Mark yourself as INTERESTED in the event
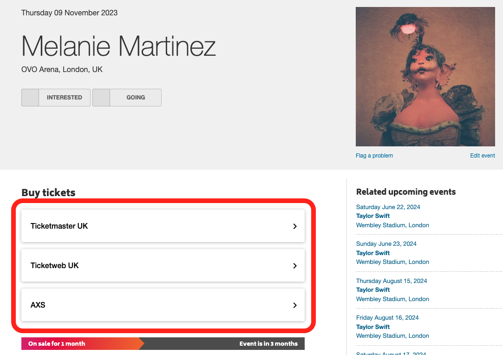 click(56, 98)
